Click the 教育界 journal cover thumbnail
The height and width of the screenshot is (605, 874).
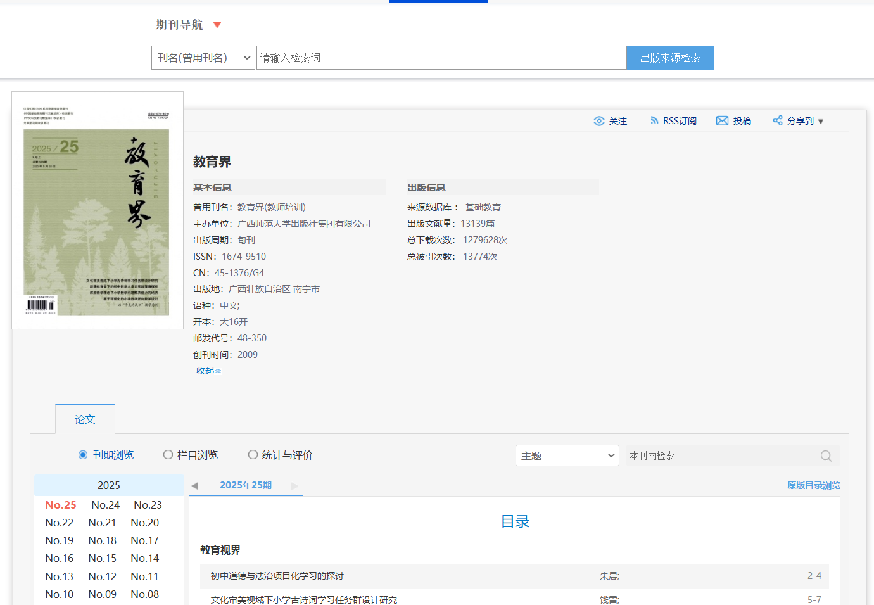pyautogui.click(x=98, y=210)
